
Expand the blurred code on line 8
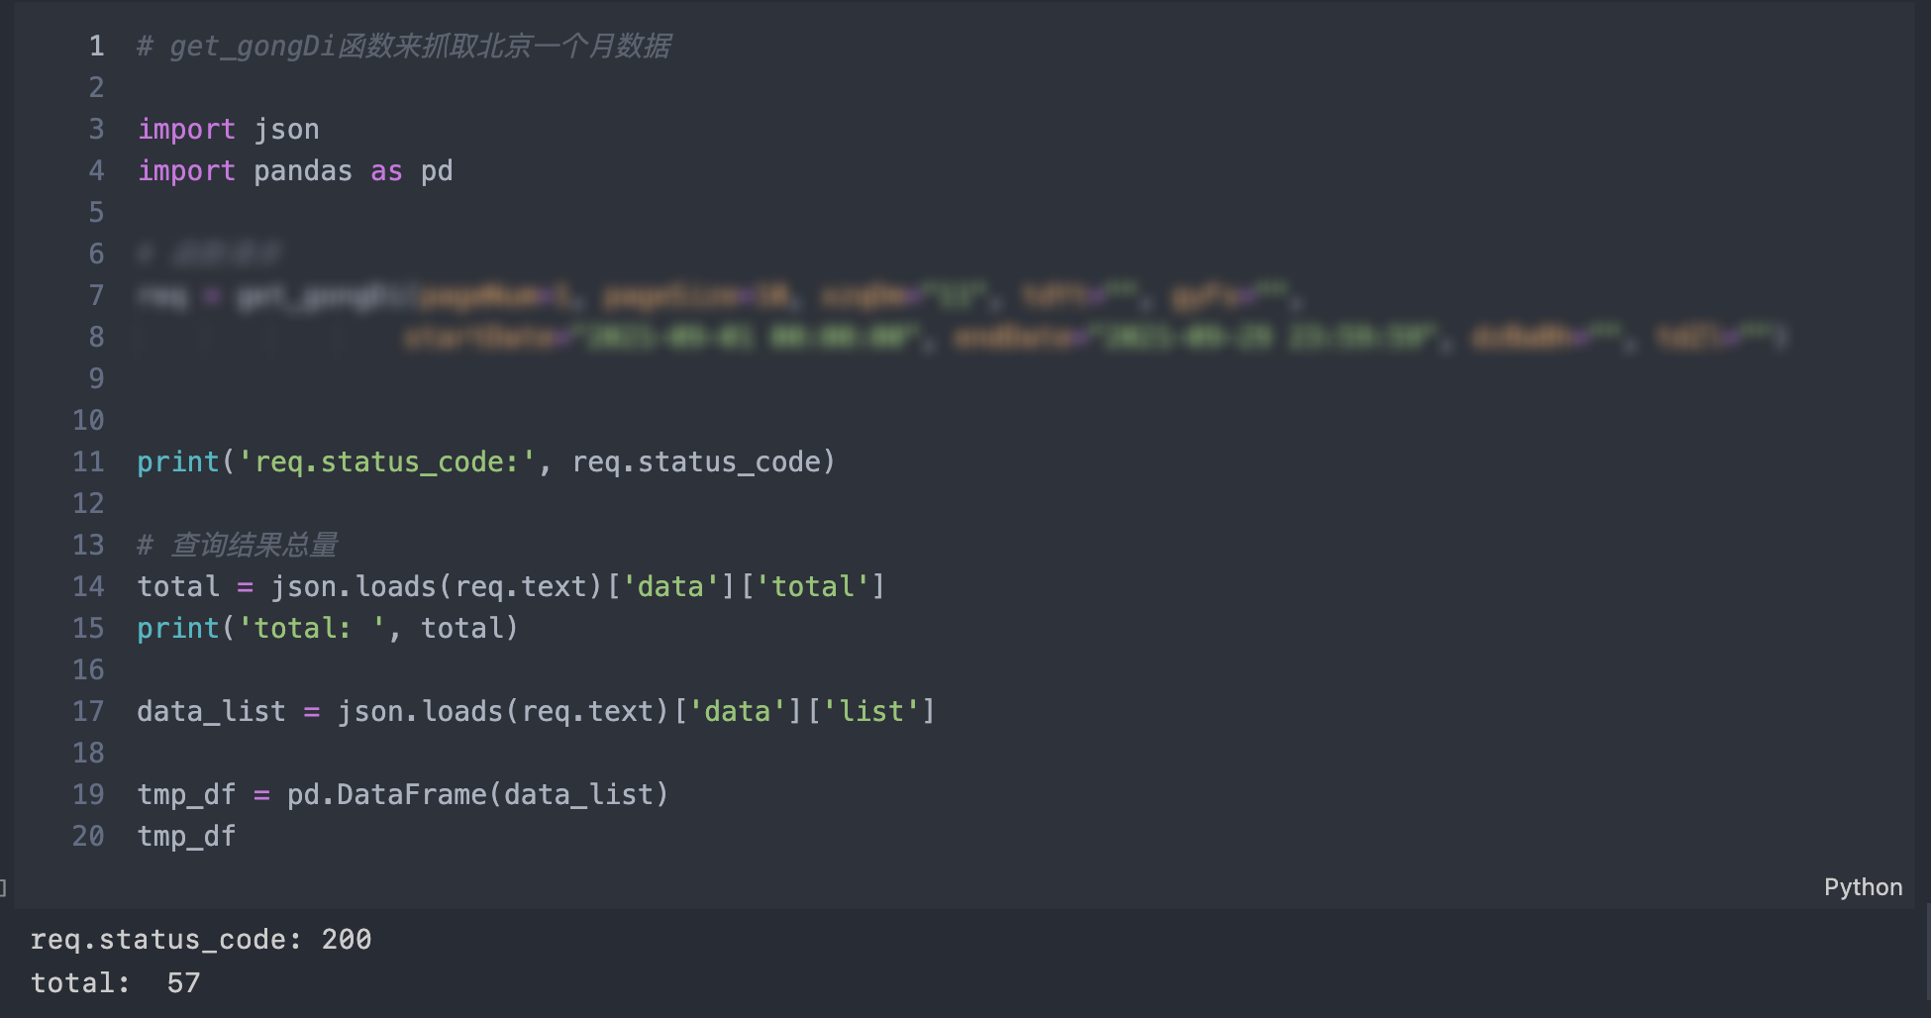tap(1089, 337)
